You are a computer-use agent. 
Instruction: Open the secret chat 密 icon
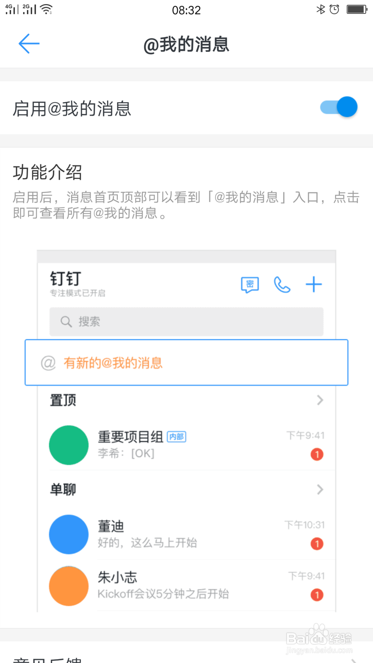[250, 285]
